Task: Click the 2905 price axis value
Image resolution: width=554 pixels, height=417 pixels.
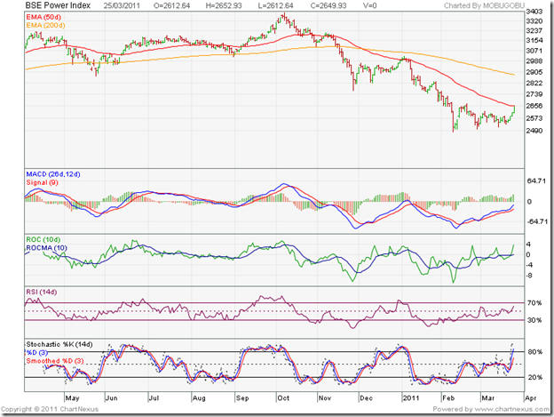Action: [534, 72]
